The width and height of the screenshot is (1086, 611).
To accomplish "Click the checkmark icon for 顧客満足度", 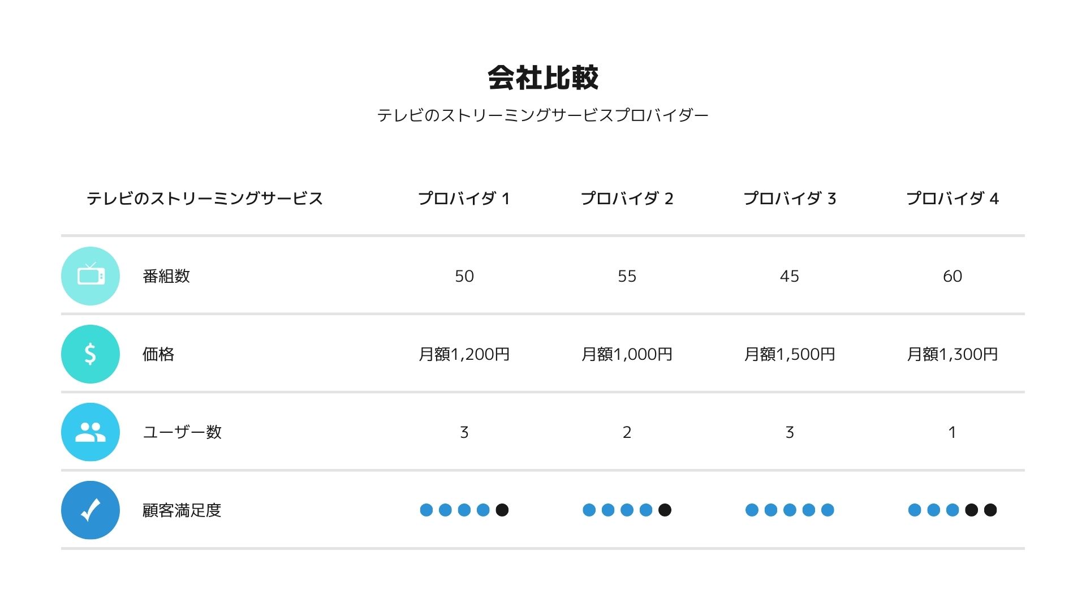I will [90, 510].
